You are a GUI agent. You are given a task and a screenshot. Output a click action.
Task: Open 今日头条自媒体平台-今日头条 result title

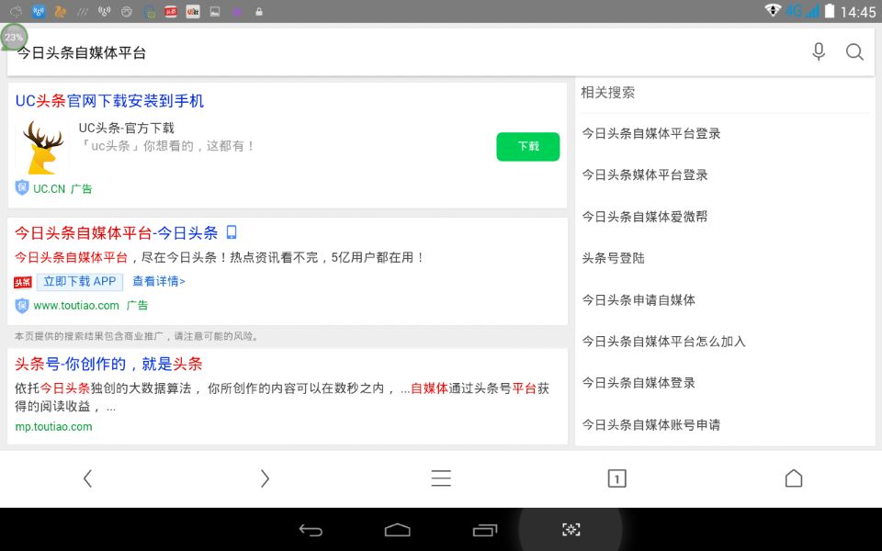[117, 232]
